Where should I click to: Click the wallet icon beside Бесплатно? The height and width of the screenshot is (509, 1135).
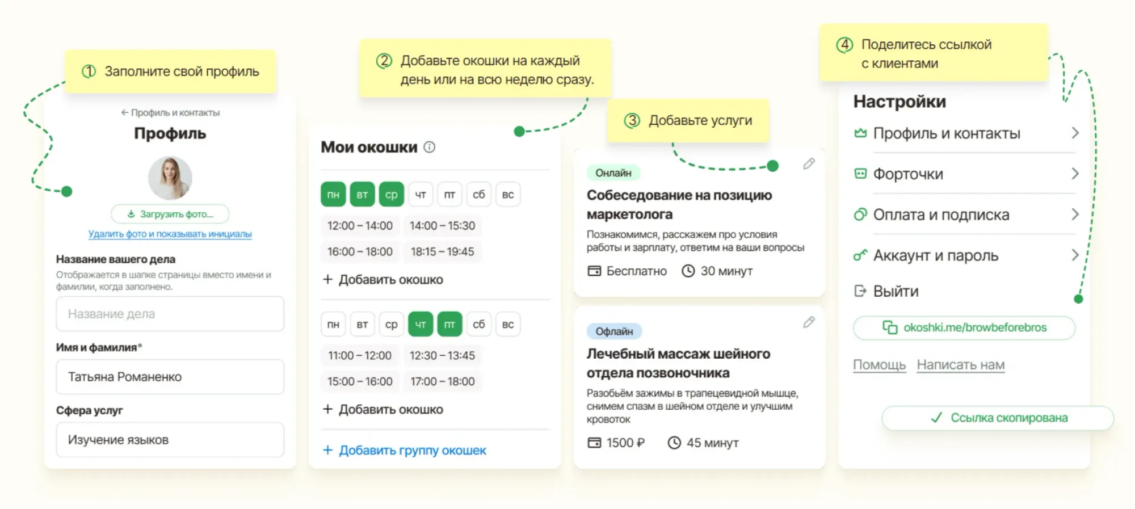[x=594, y=271]
